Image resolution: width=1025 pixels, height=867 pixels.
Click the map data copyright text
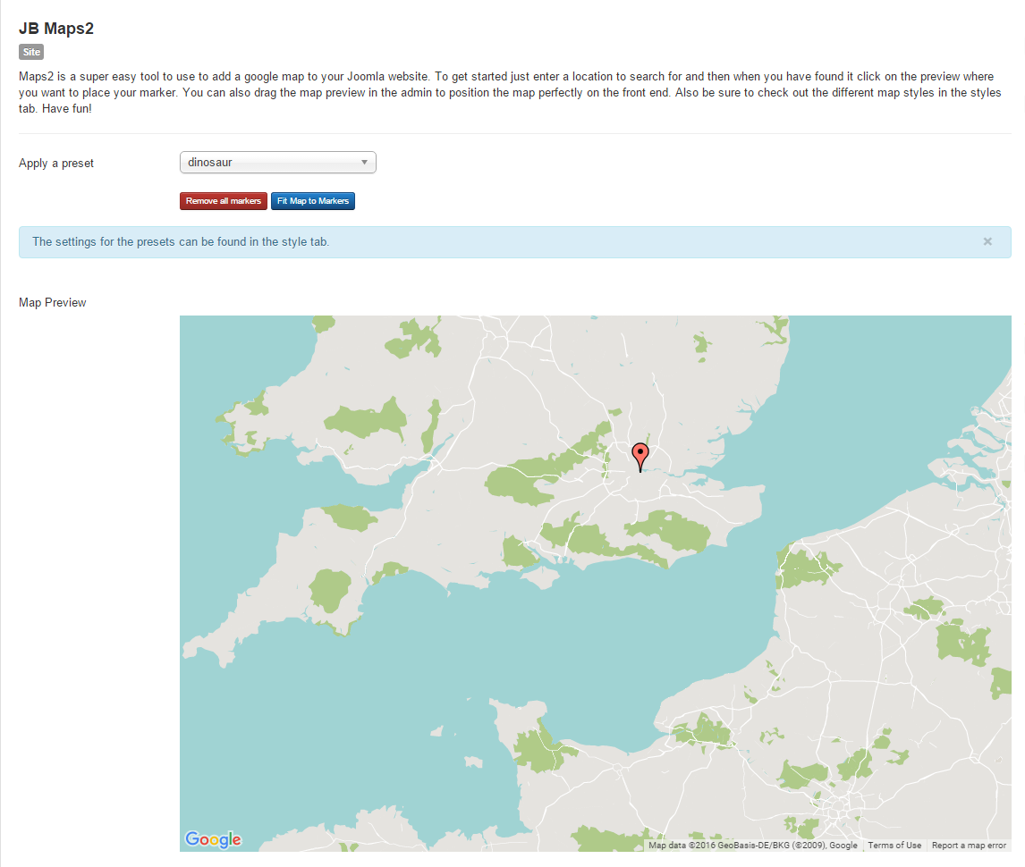pos(752,846)
